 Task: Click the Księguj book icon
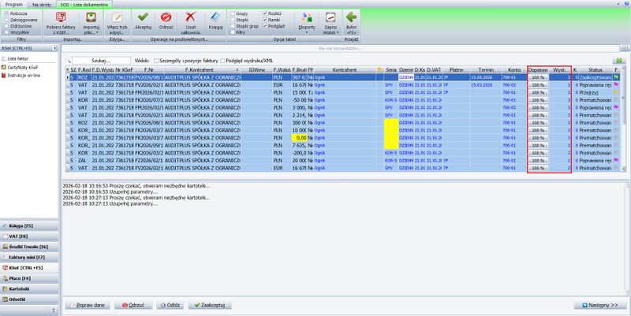click(215, 17)
